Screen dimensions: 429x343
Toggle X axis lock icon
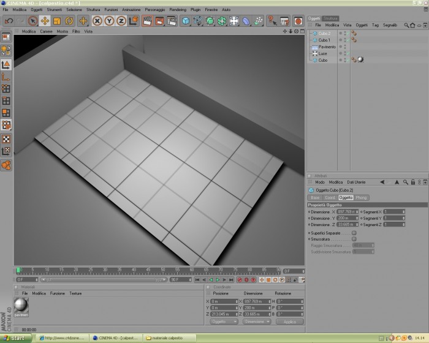pyautogui.click(x=97, y=21)
